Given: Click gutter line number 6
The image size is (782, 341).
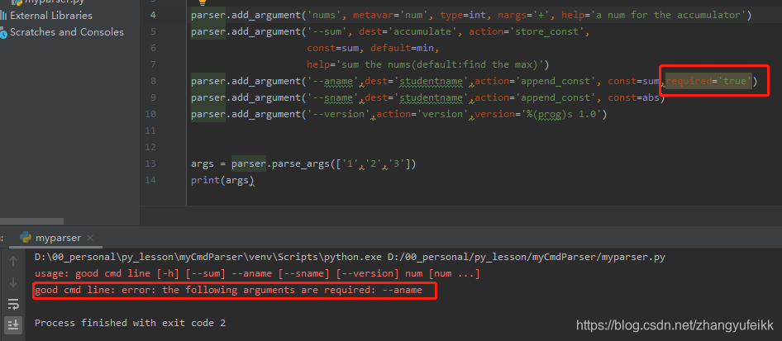Looking at the screenshot, I should (x=153, y=48).
